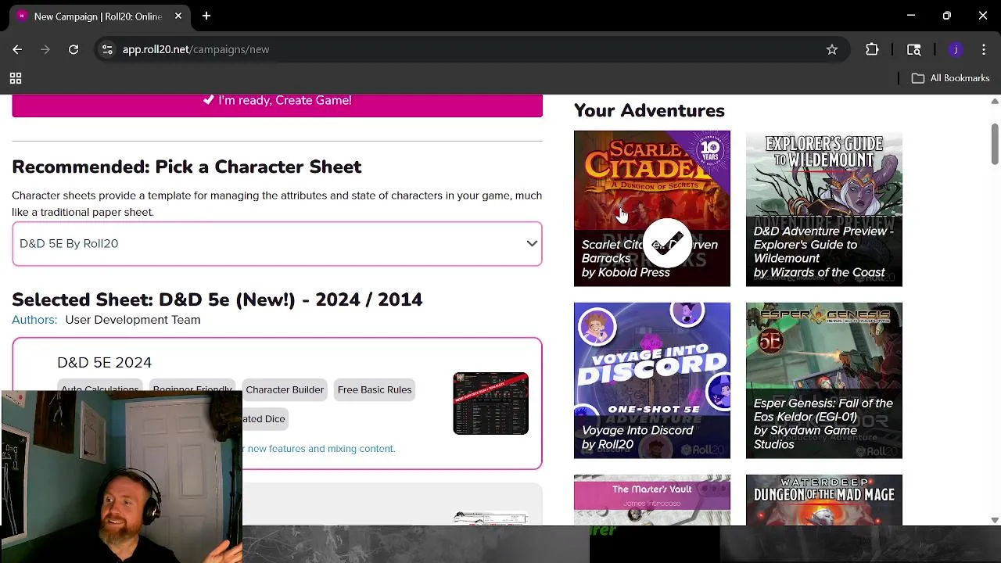Close the New Campaign Roll20 tab
Screen dimensions: 1001x563
[x=178, y=16]
